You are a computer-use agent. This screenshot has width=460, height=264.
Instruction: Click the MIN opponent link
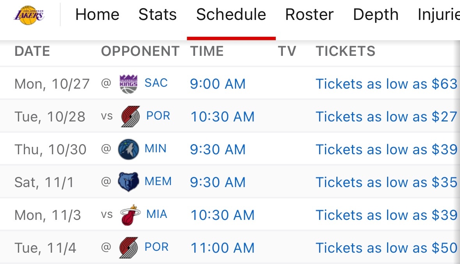(156, 149)
